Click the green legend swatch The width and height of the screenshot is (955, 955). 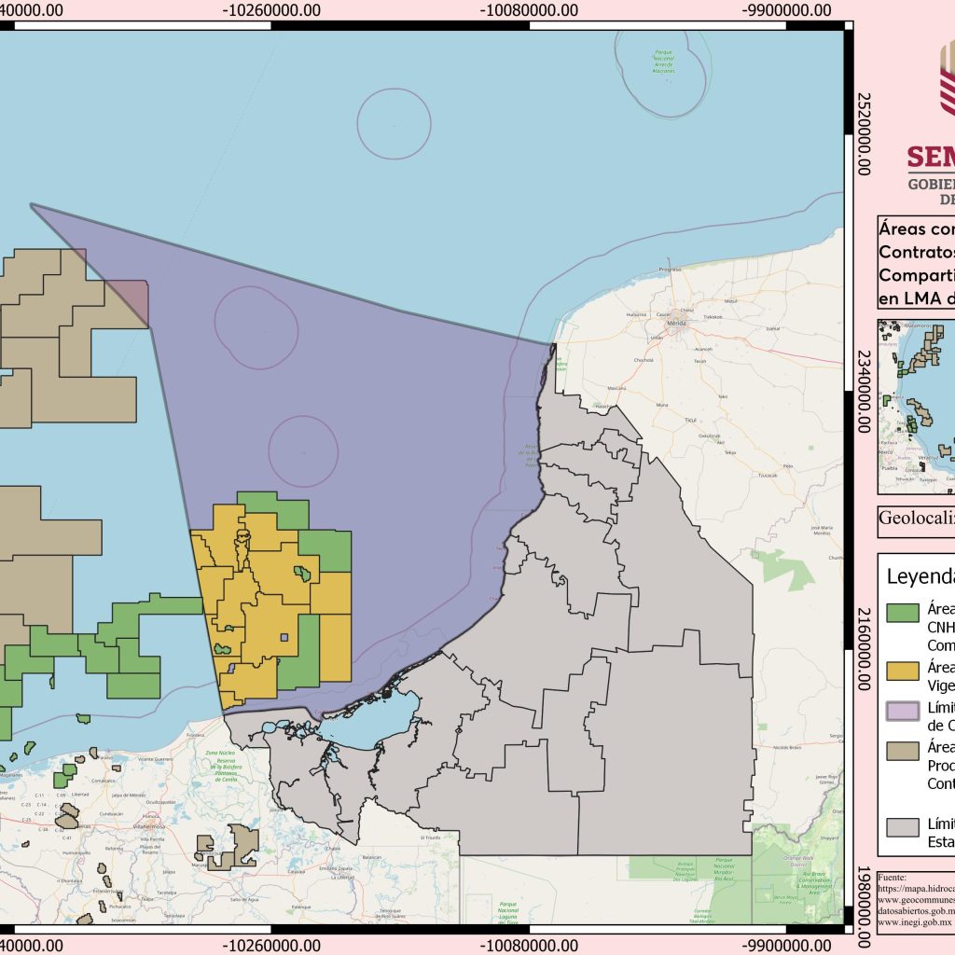[x=902, y=613]
